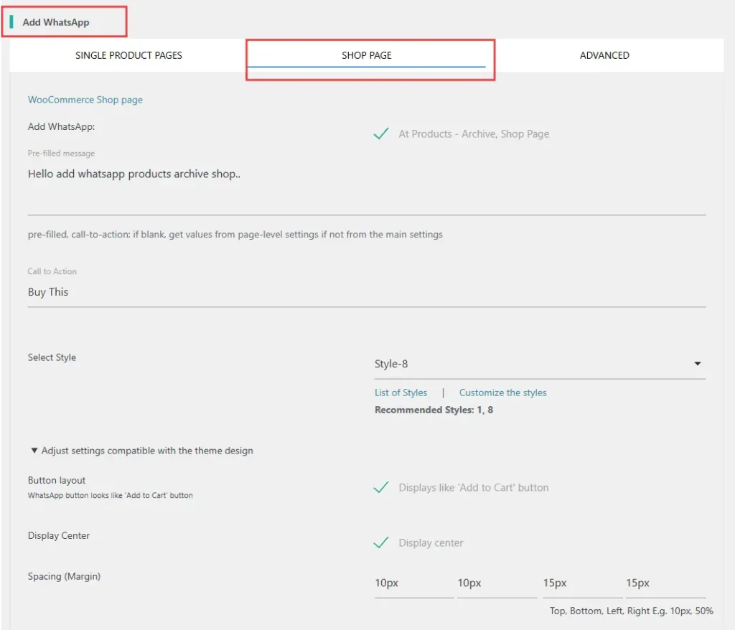The height and width of the screenshot is (630, 735).
Task: Switch to the Single Product Pages tab
Action: tap(128, 55)
